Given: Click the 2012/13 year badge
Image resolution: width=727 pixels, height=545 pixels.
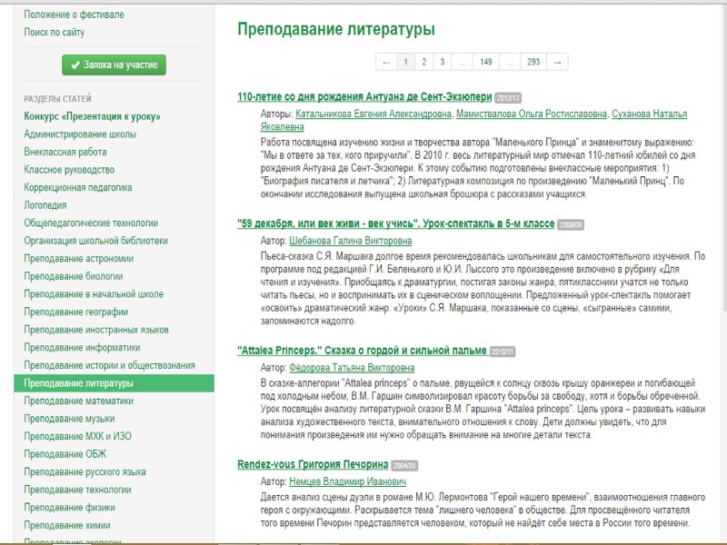Looking at the screenshot, I should pos(508,98).
